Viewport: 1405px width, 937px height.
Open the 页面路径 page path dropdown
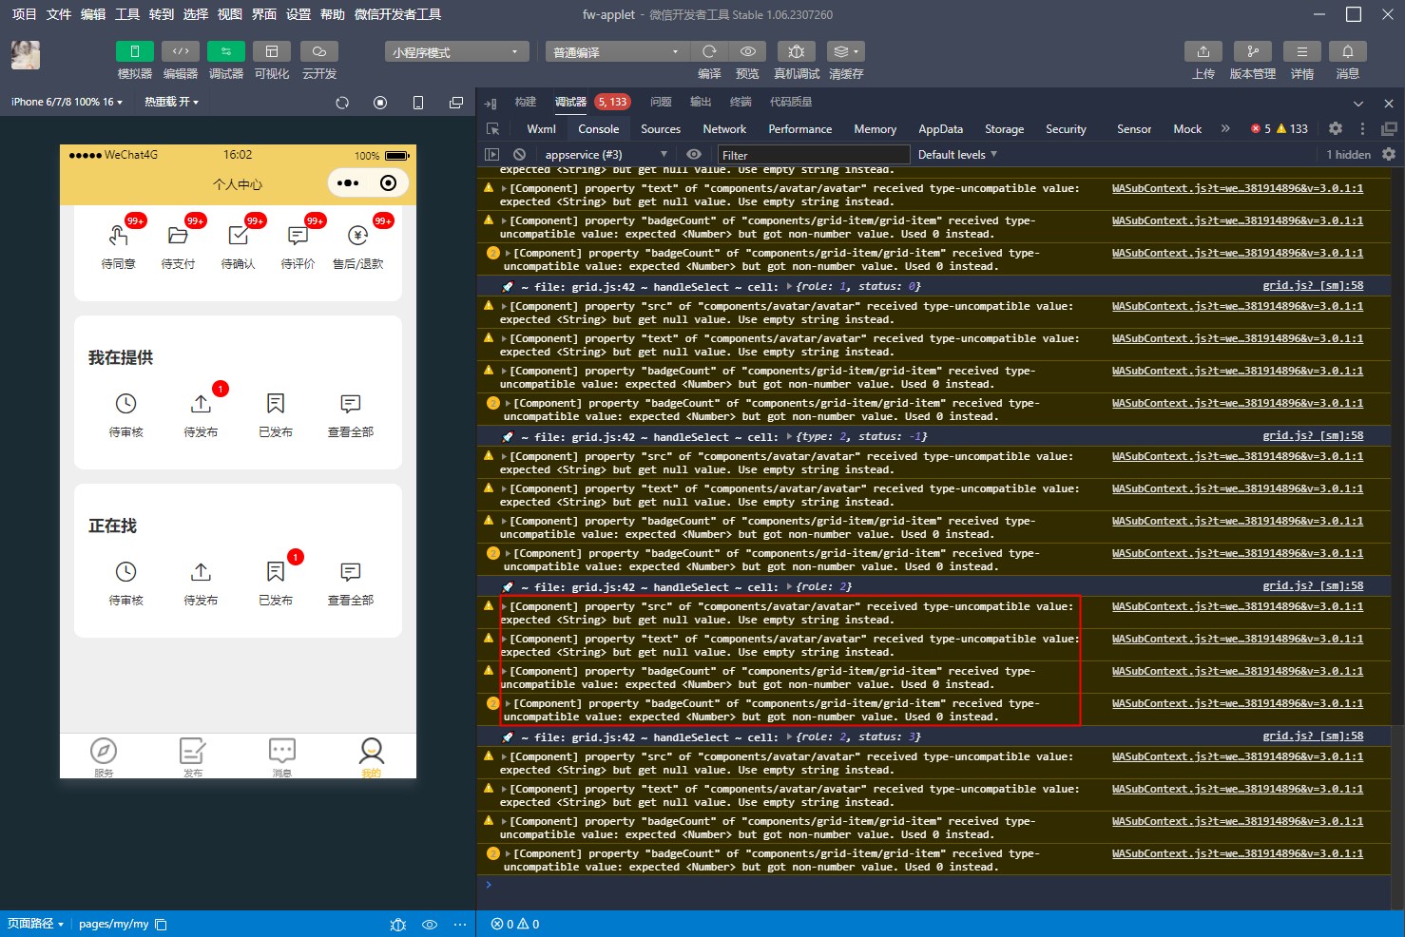35,924
